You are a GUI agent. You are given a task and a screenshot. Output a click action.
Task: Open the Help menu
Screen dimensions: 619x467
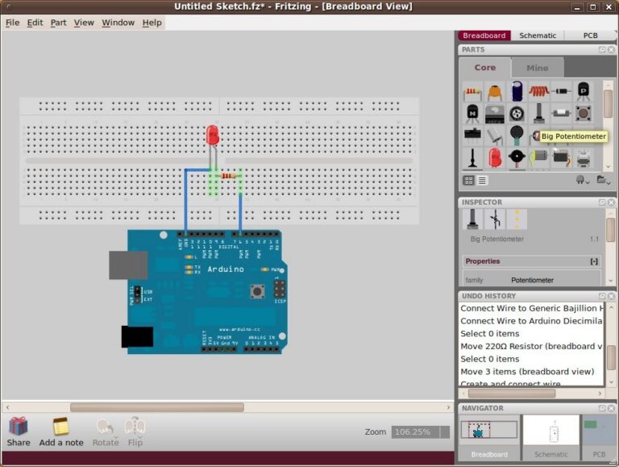click(152, 23)
